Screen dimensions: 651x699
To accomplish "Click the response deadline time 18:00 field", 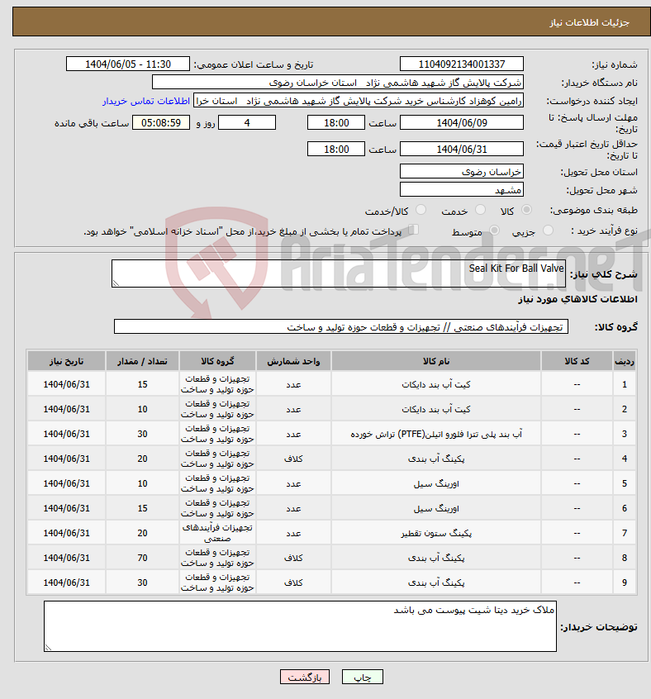I will 336,122.
